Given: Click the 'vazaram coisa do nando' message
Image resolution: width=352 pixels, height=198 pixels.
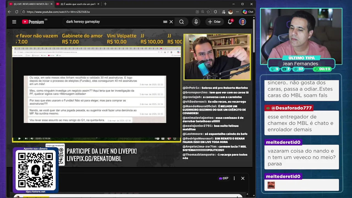Looking at the screenshot, I should 302,157.
